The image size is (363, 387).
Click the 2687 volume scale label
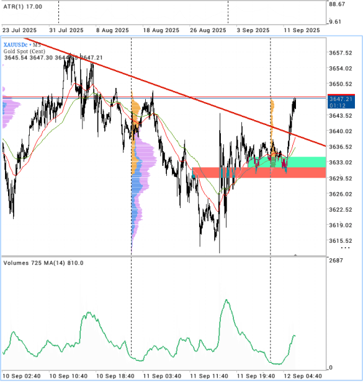pos(336,261)
